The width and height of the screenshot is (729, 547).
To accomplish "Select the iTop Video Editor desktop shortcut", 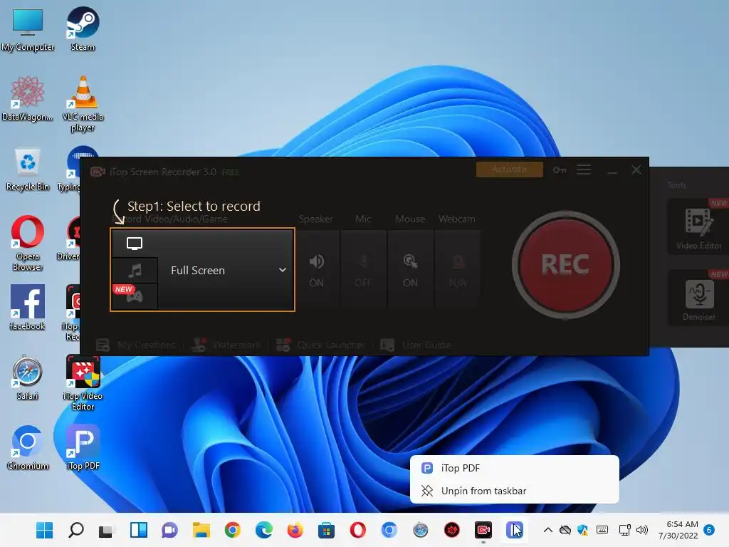I will [x=83, y=382].
